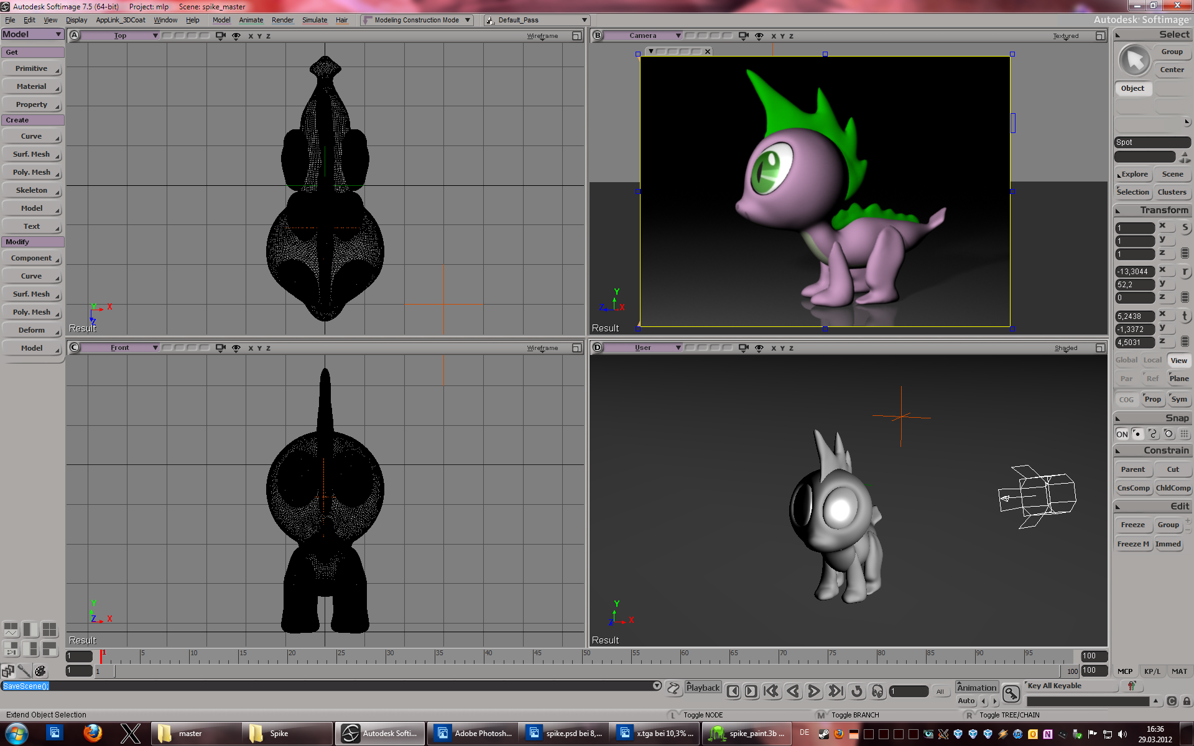Enable grid snapping icon

pos(1185,434)
